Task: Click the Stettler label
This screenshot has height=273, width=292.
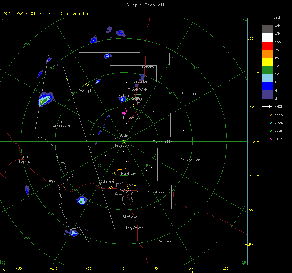Action: (x=189, y=94)
